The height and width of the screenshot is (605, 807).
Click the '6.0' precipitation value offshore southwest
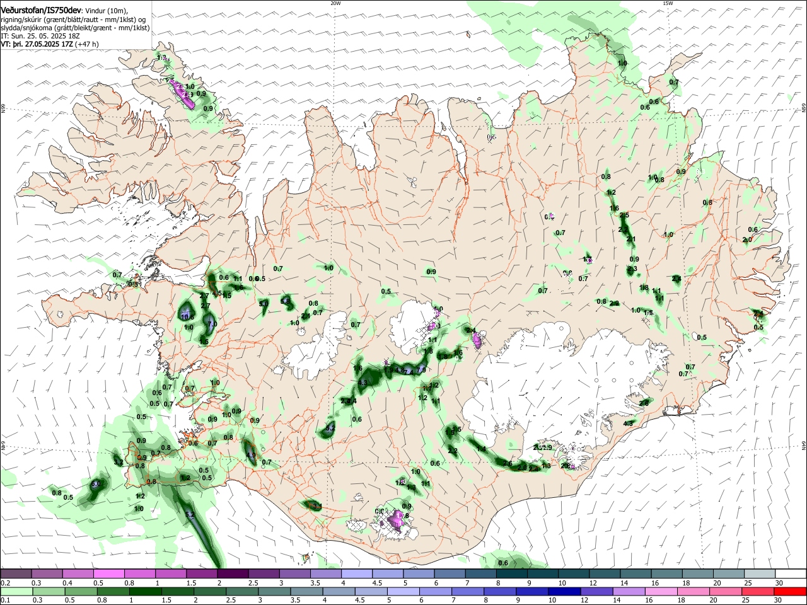coord(96,484)
